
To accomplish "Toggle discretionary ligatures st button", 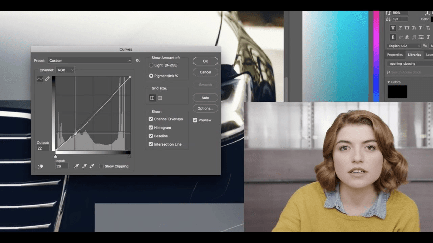I will pyautogui.click(x=407, y=37).
